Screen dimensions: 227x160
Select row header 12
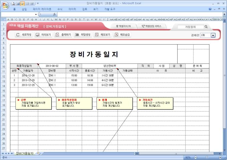coord(4,76)
